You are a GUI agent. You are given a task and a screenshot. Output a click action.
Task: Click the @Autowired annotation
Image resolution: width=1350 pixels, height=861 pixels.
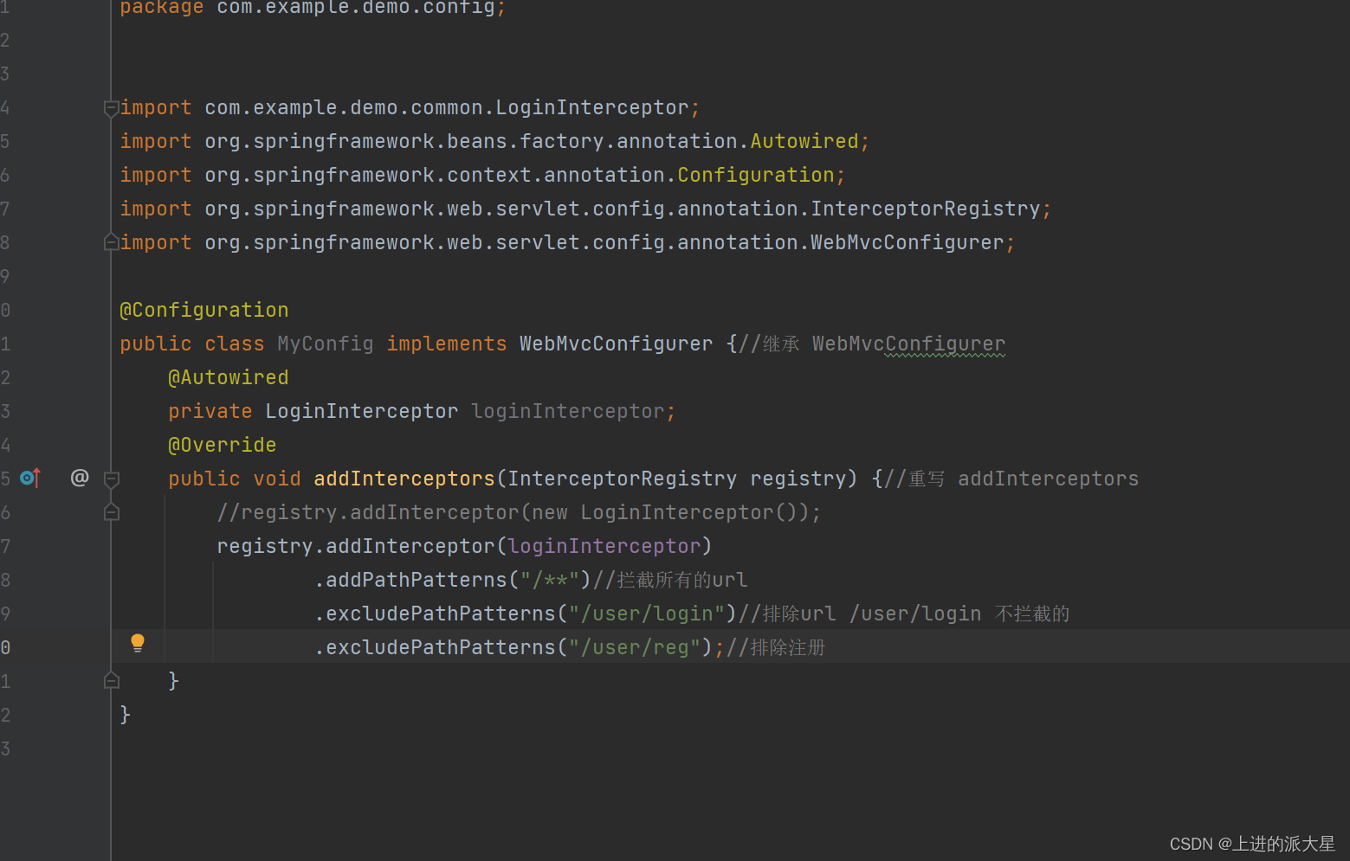point(229,377)
